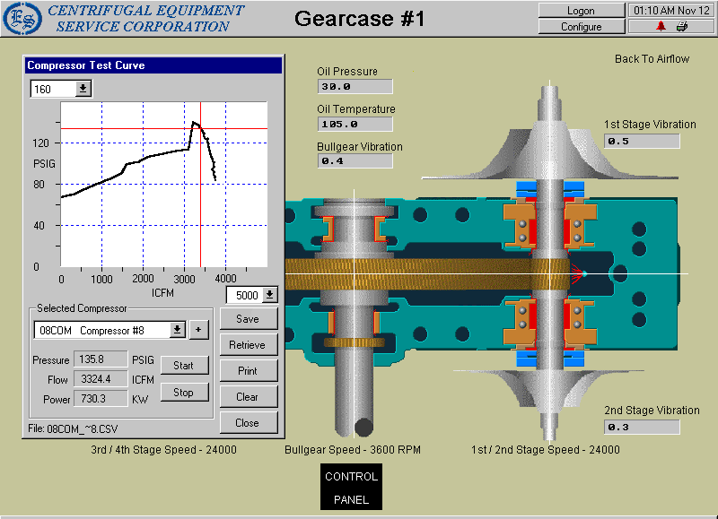
Task: Close the Compressor Test Curve panel
Action: click(248, 423)
